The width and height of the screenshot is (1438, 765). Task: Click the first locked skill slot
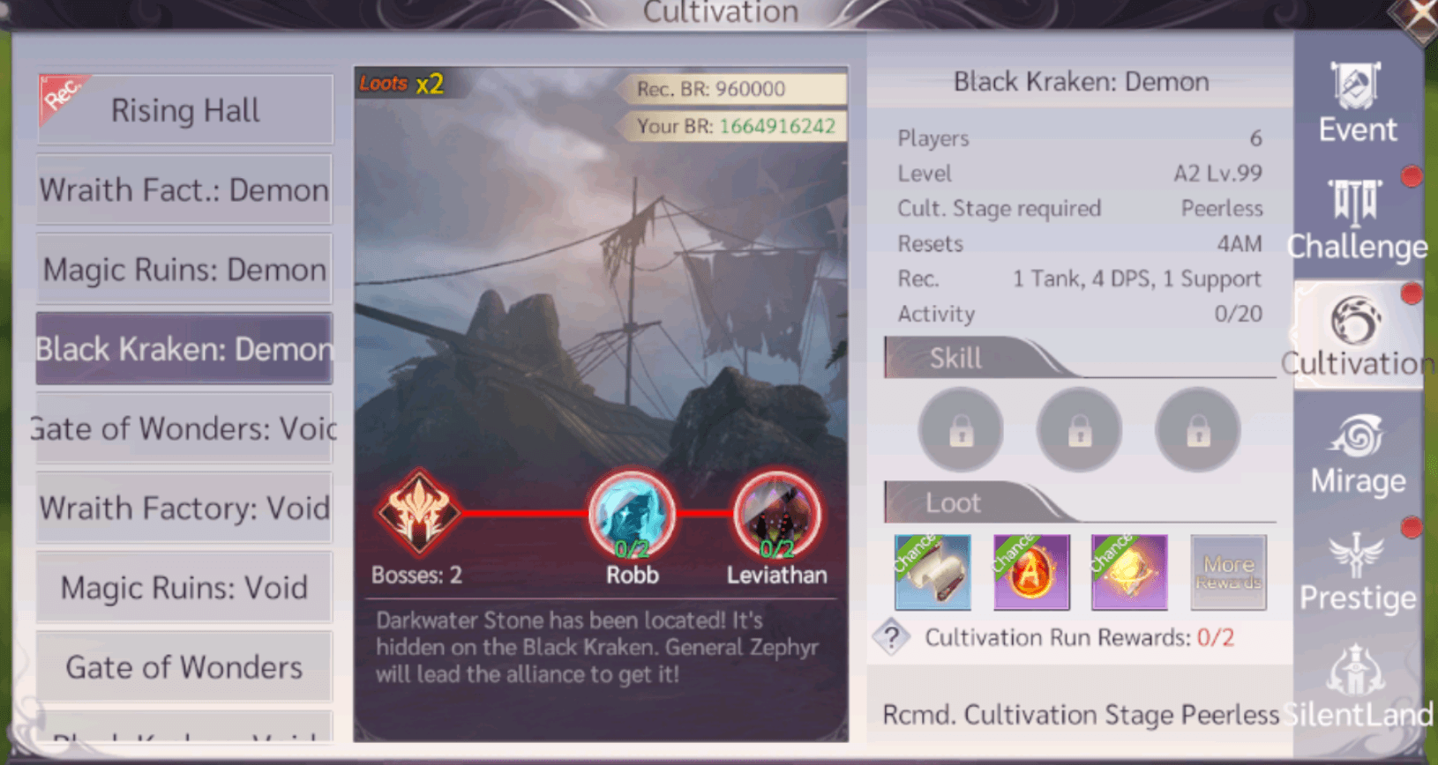[961, 430]
